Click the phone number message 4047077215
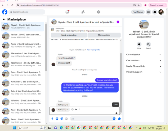The width and height of the screenshot is (168, 131). point(63,105)
